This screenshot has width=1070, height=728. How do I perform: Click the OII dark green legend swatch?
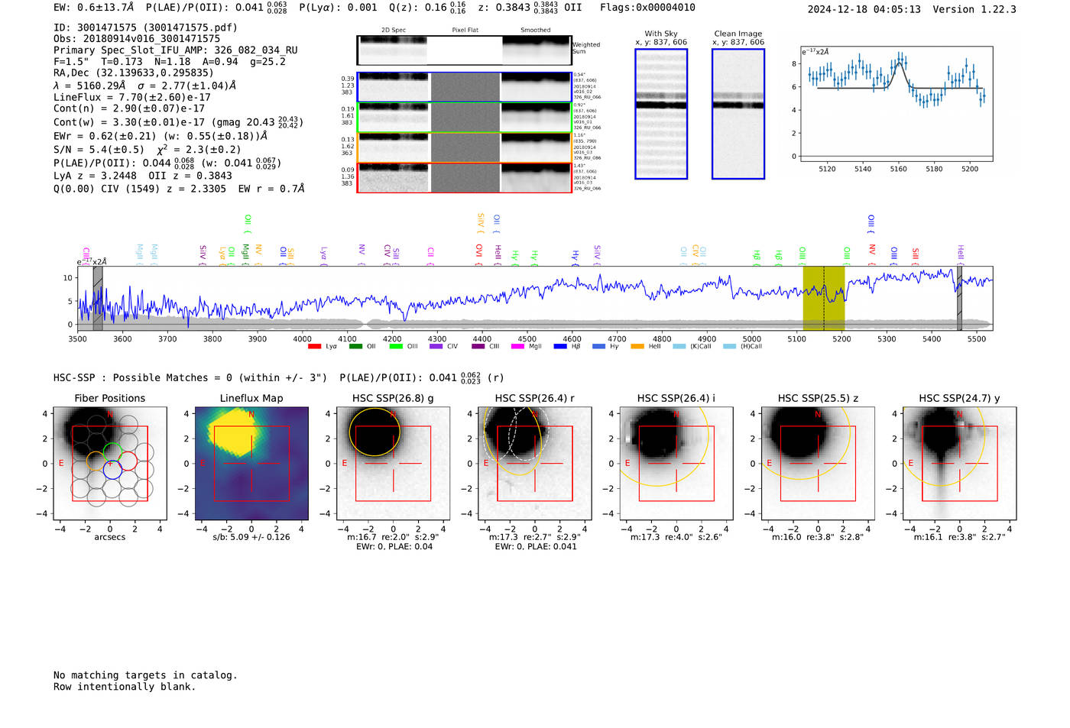(355, 346)
